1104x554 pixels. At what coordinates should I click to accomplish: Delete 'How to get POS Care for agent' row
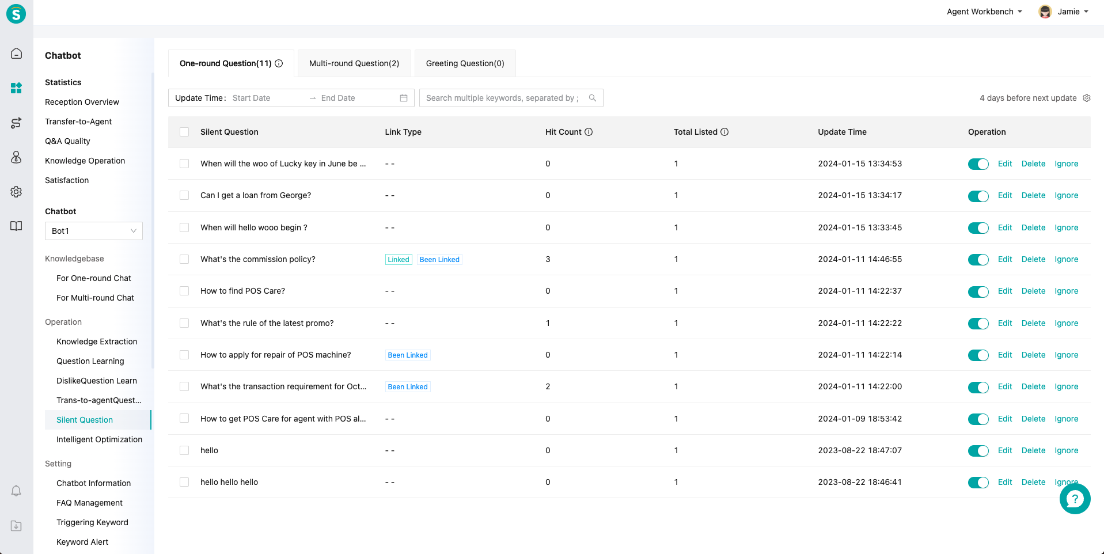(x=1033, y=419)
